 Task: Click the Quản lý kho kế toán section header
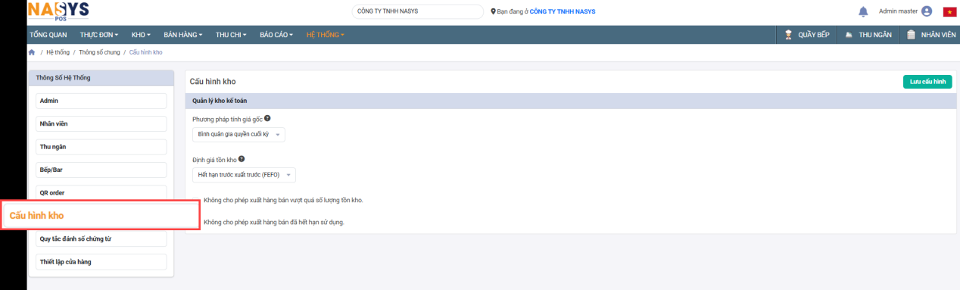(571, 100)
